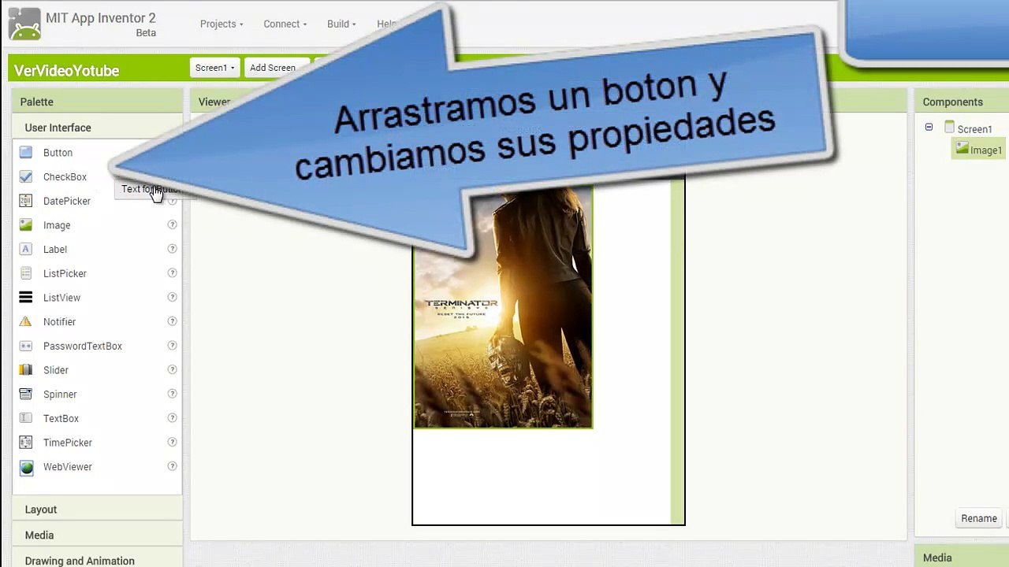Click the Screen1 icon in the Components tree
This screenshot has height=567, width=1009.
(x=949, y=128)
